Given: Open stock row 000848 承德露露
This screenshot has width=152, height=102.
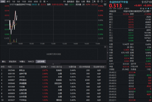Looking at the screenshot, I should pos(53,83).
